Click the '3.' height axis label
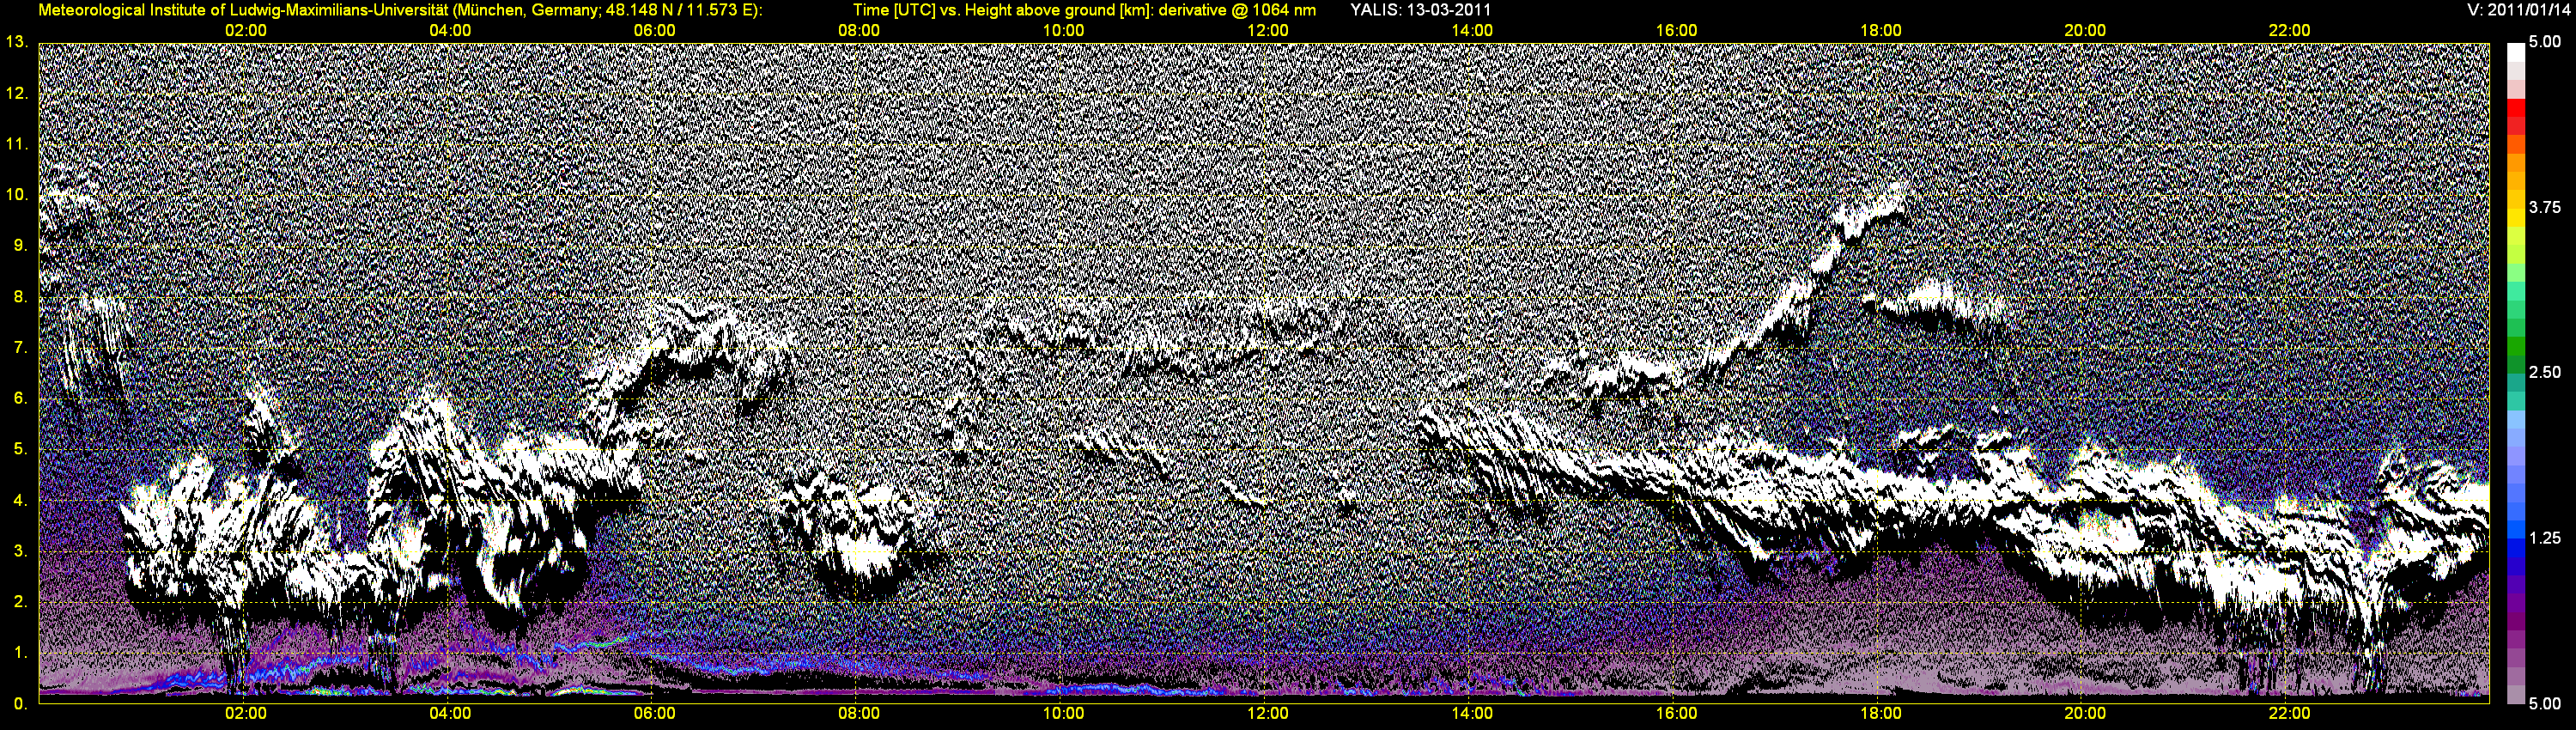The image size is (2576, 730). (x=21, y=551)
